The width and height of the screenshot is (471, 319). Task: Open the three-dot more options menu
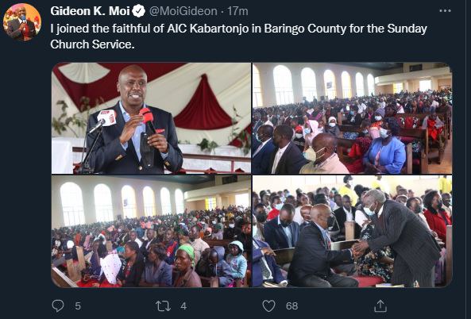coord(445,11)
